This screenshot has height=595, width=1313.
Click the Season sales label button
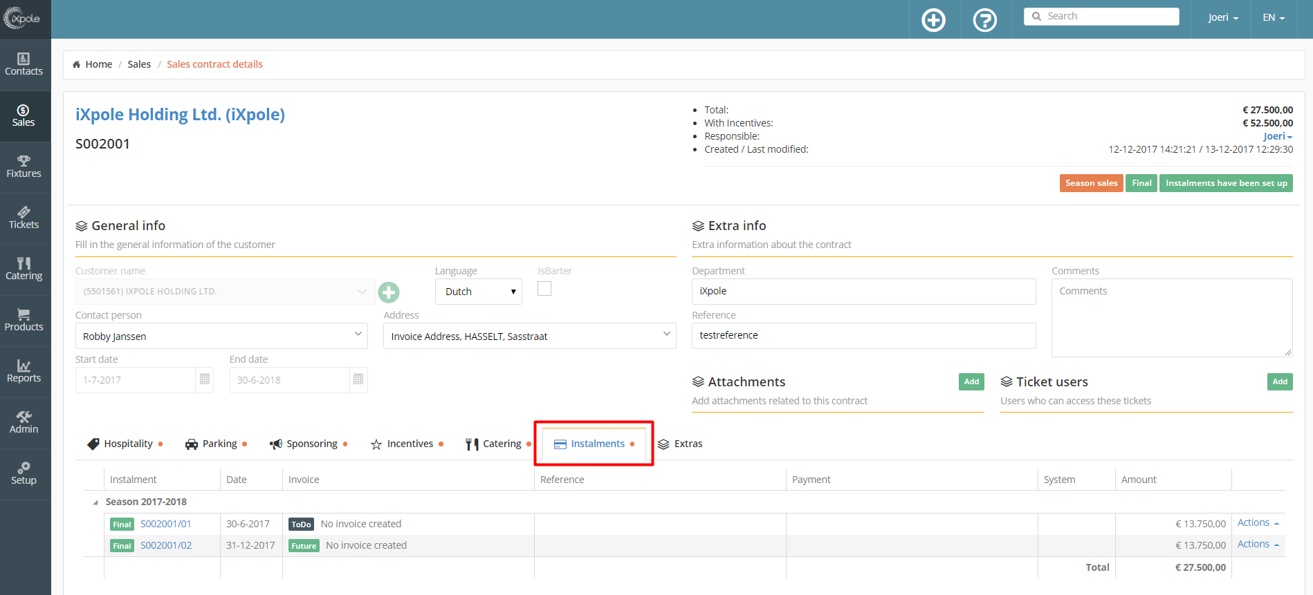tap(1091, 183)
